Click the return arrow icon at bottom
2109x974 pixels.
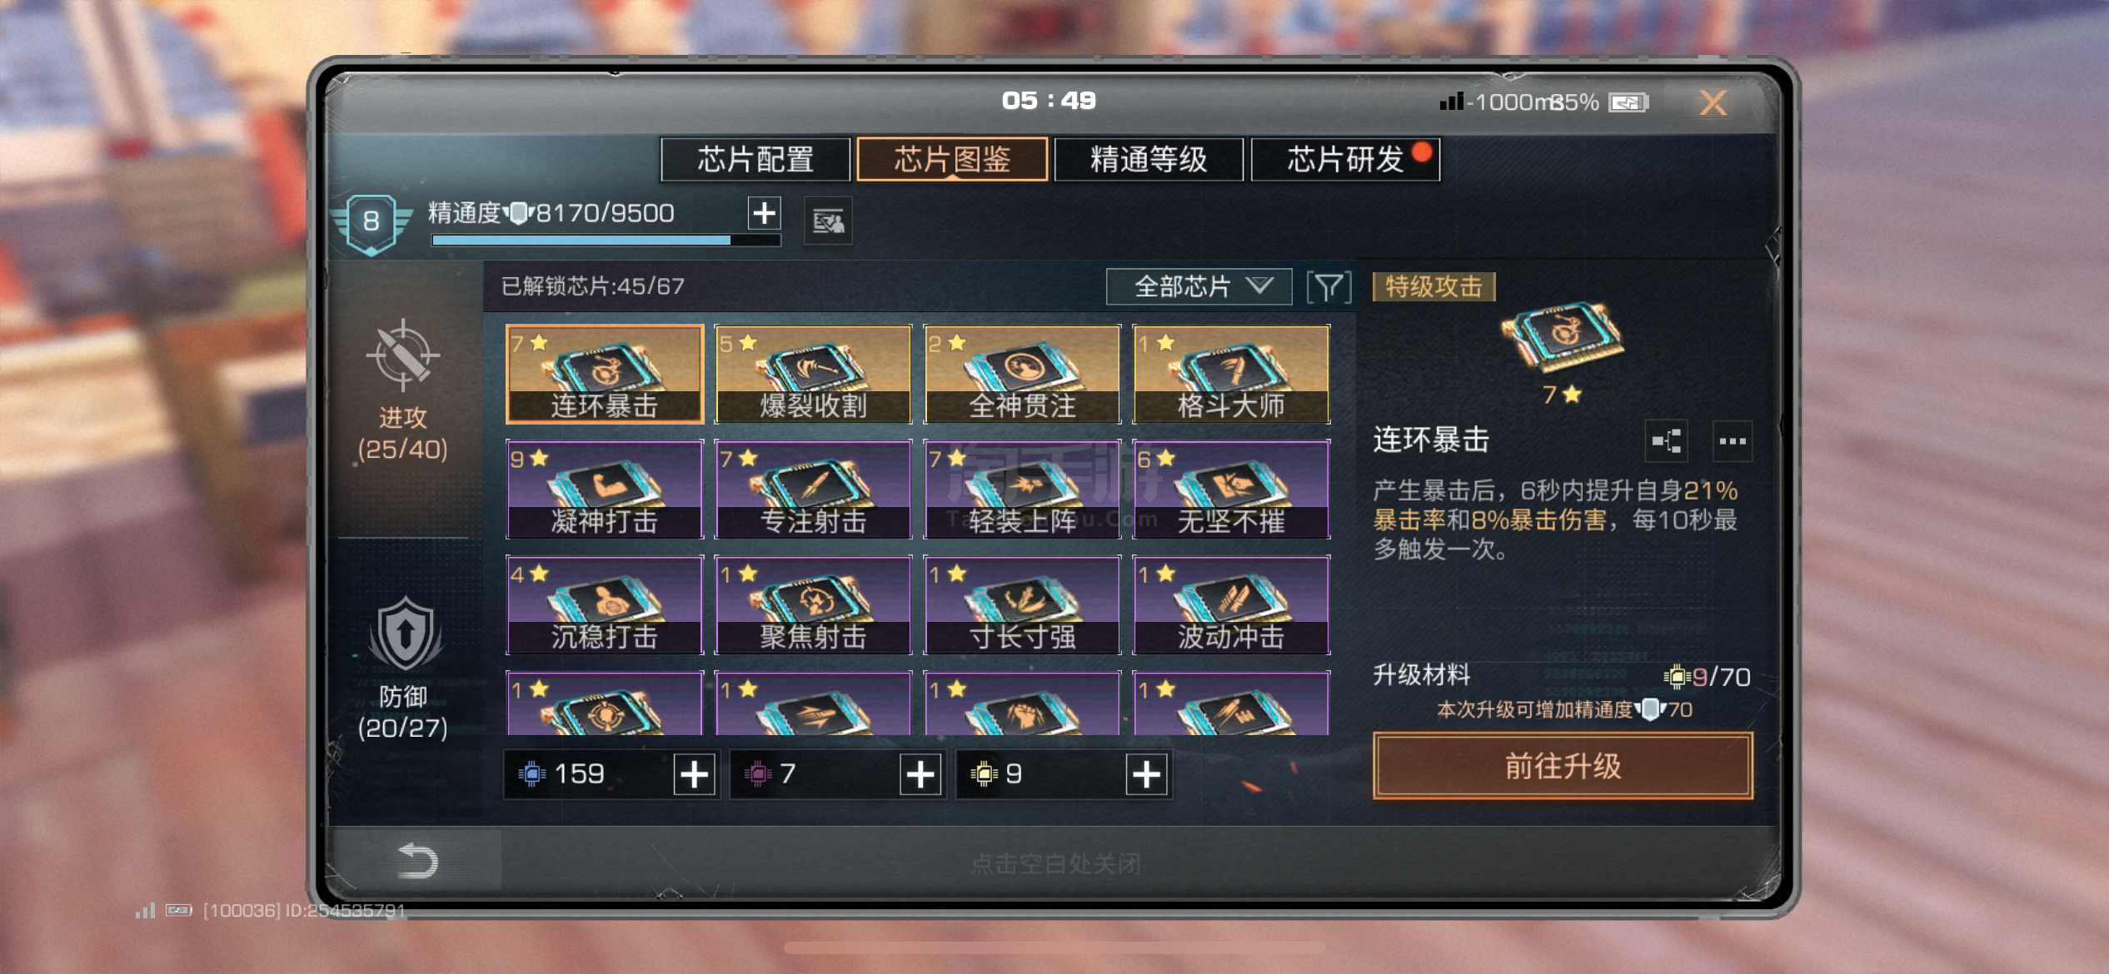click(417, 861)
